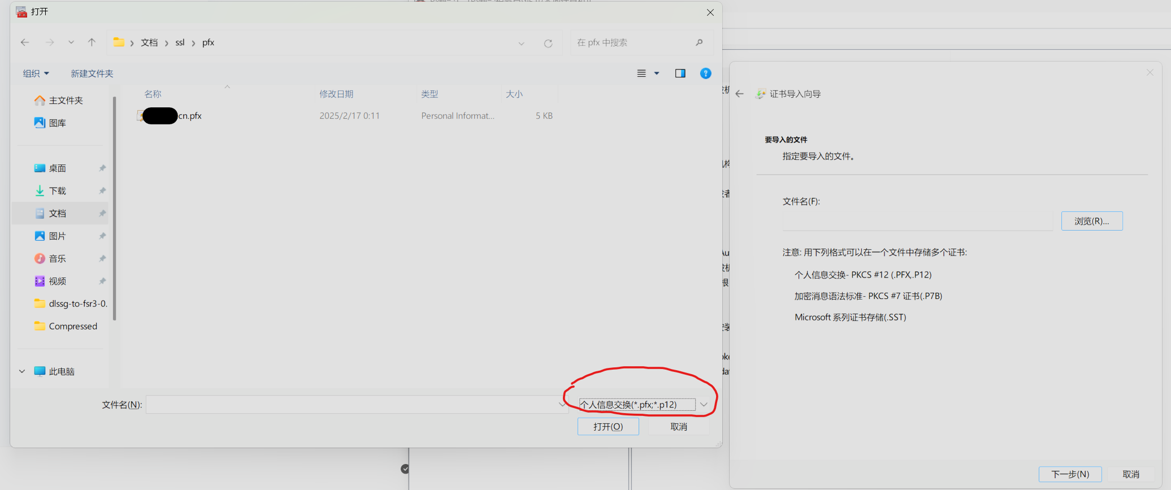Close the certificate import wizard window
1171x490 pixels.
pyautogui.click(x=1150, y=72)
